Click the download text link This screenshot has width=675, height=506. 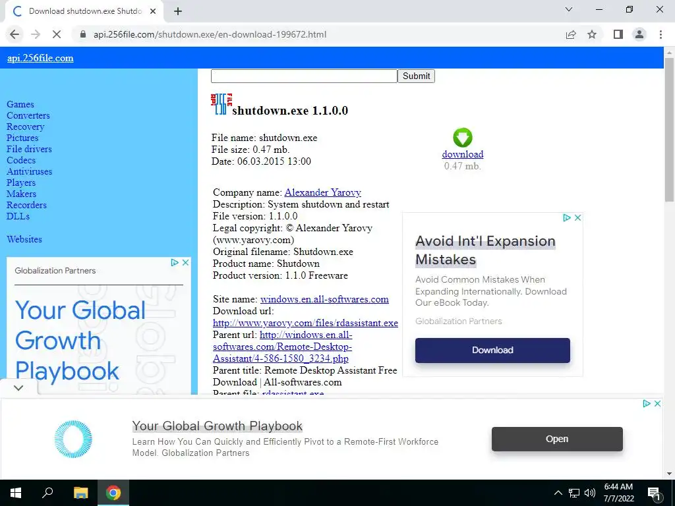(463, 154)
